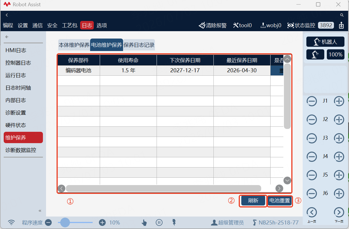
Task: Open the search magnifier icon
Action: 342,15
